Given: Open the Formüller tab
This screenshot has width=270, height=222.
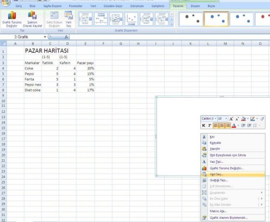Looking at the screenshot, I should pyautogui.click(x=76, y=6).
